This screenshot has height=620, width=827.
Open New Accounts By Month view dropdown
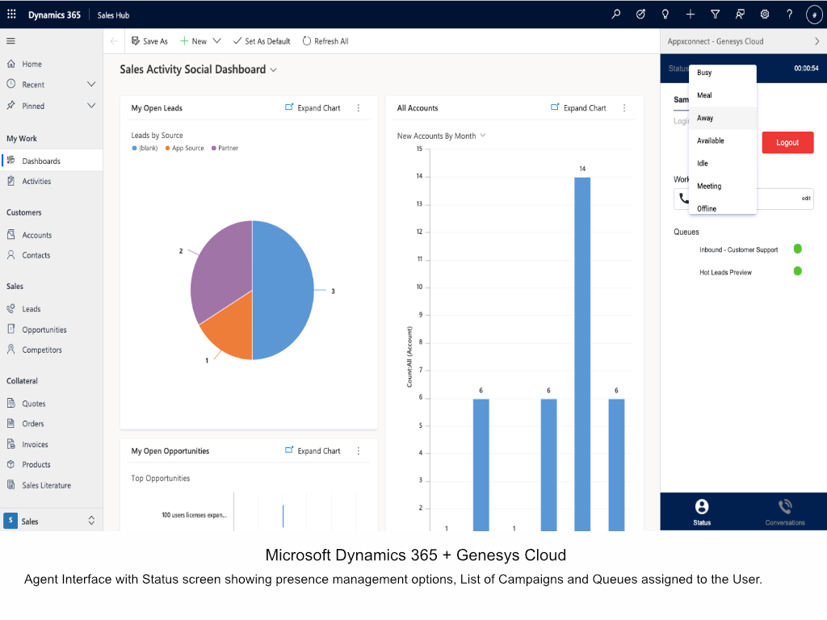click(x=483, y=136)
